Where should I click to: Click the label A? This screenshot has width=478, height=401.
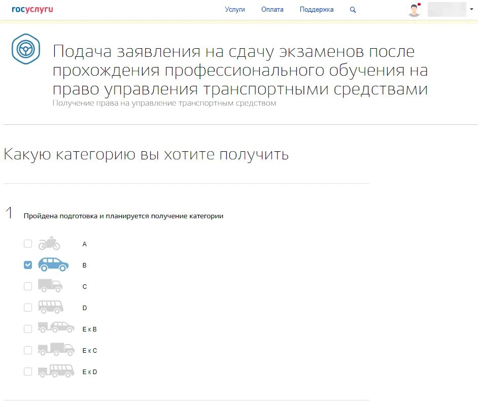(84, 244)
